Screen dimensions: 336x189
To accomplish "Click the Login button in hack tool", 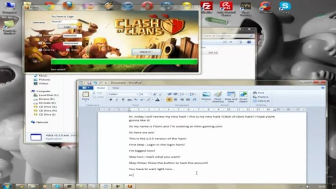I will click(67, 27).
